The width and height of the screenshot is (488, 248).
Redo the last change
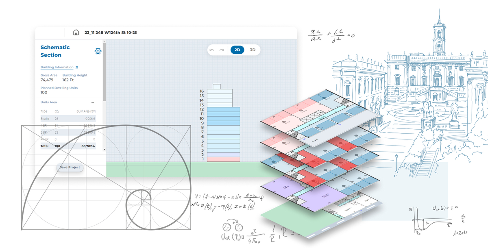[x=222, y=50]
